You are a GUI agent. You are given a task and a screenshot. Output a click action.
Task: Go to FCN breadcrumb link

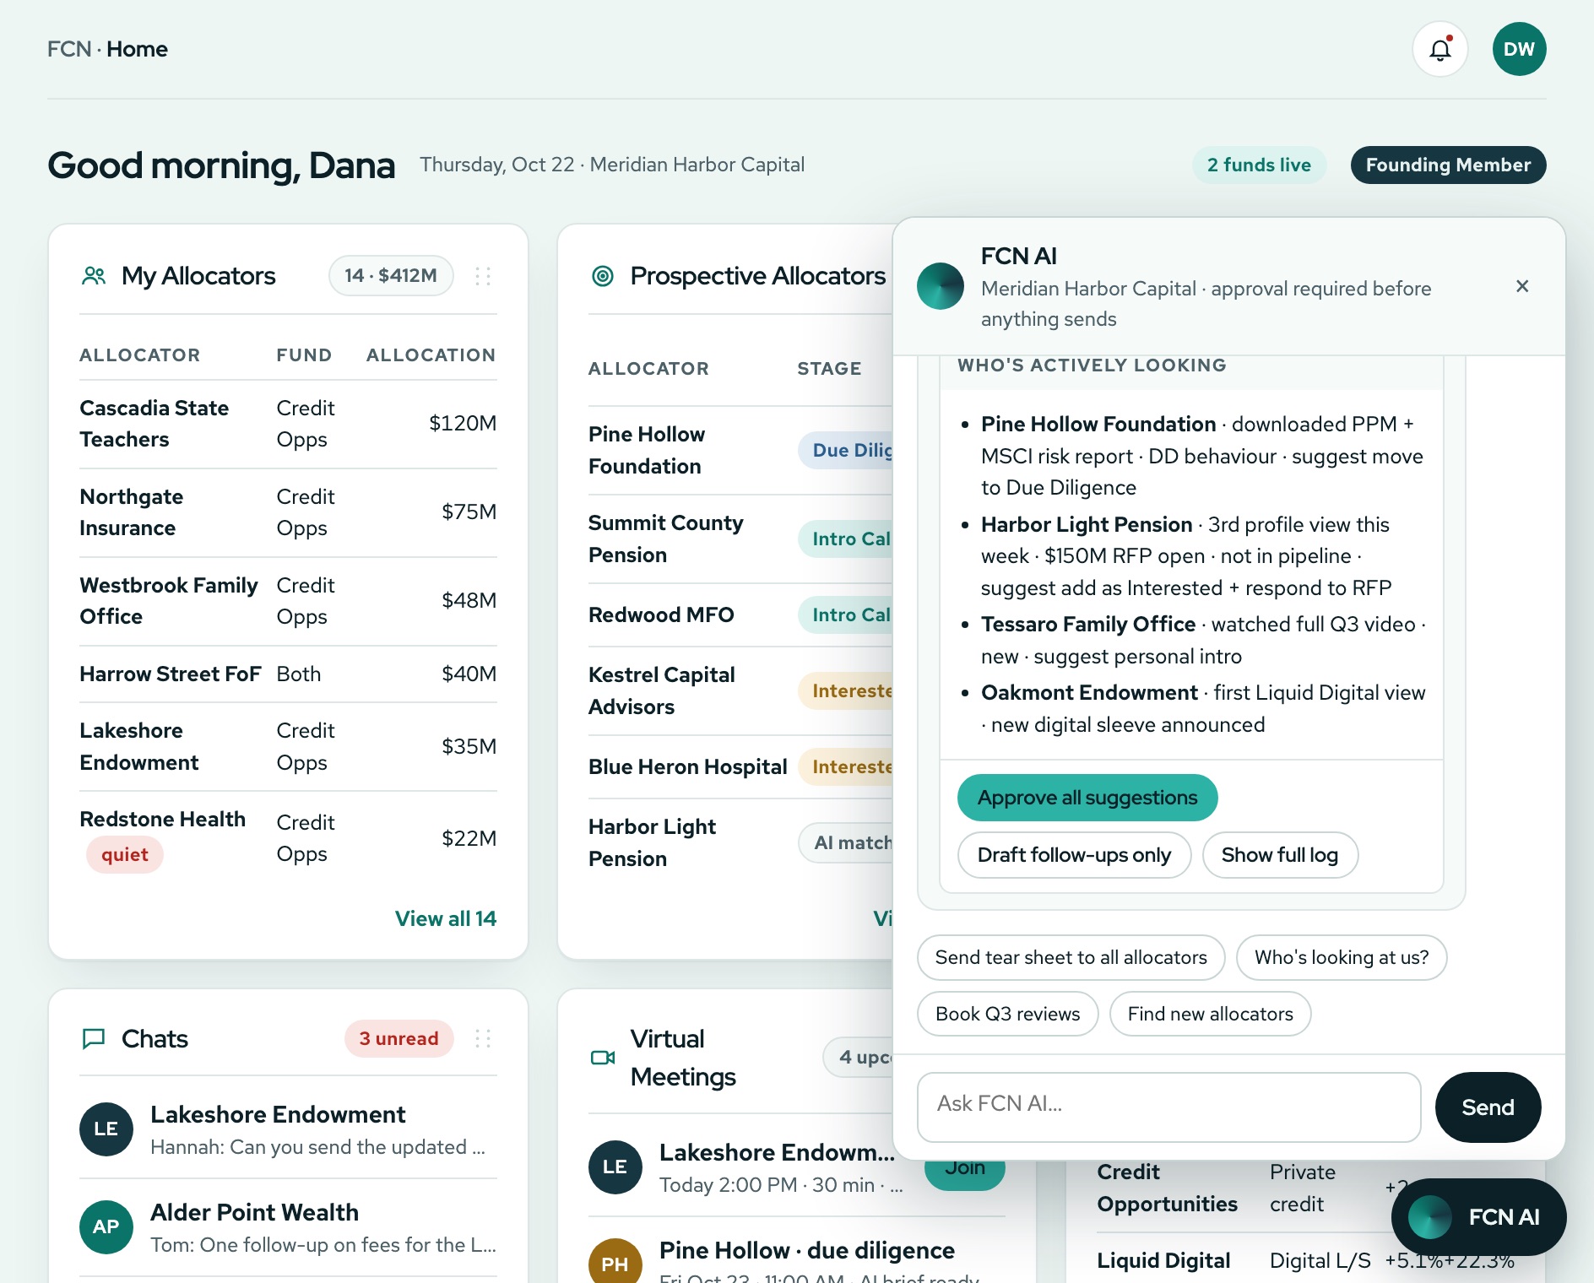[x=69, y=49]
